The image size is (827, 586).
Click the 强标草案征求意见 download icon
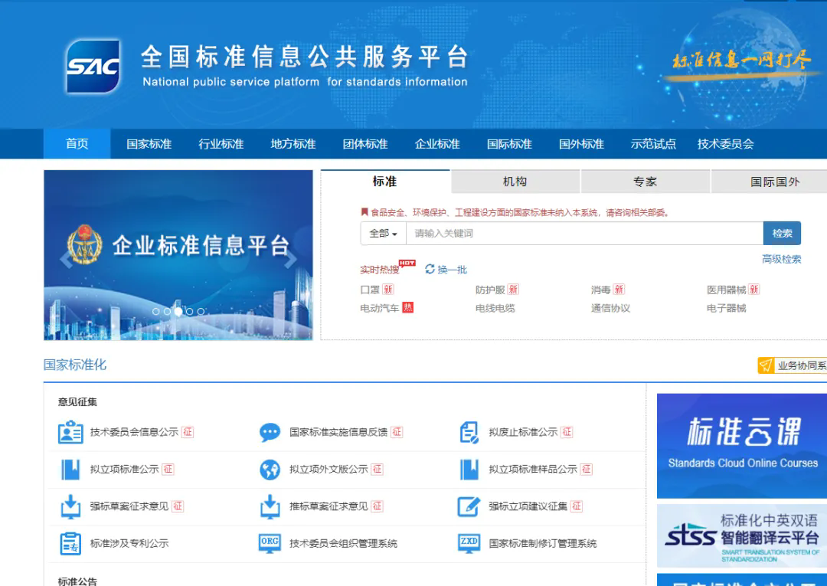click(70, 506)
